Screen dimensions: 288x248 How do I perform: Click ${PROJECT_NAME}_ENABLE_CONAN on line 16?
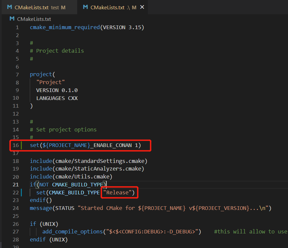[x=87, y=145]
